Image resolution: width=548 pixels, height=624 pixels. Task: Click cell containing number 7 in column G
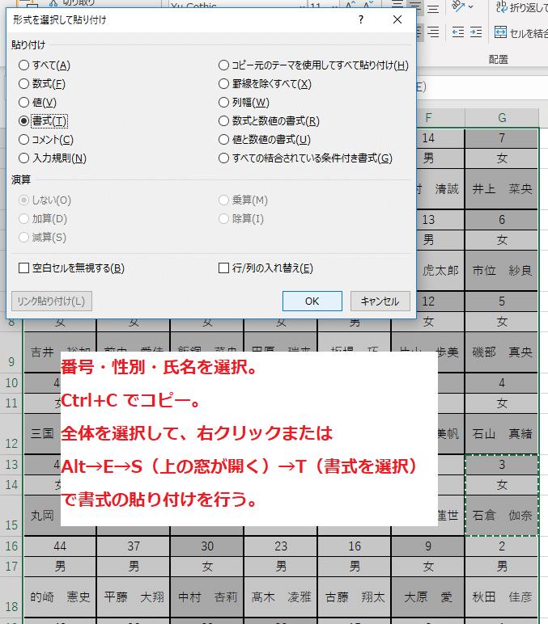[x=502, y=138]
